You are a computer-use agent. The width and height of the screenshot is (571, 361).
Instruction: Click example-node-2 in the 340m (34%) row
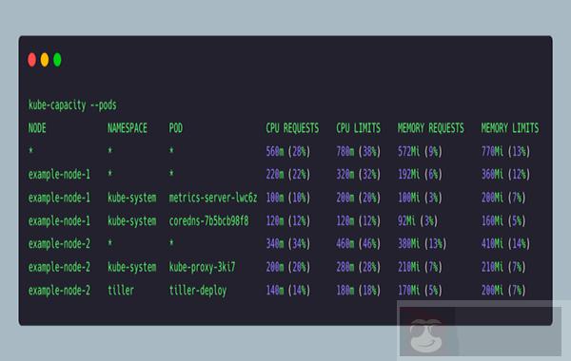pyautogui.click(x=59, y=243)
